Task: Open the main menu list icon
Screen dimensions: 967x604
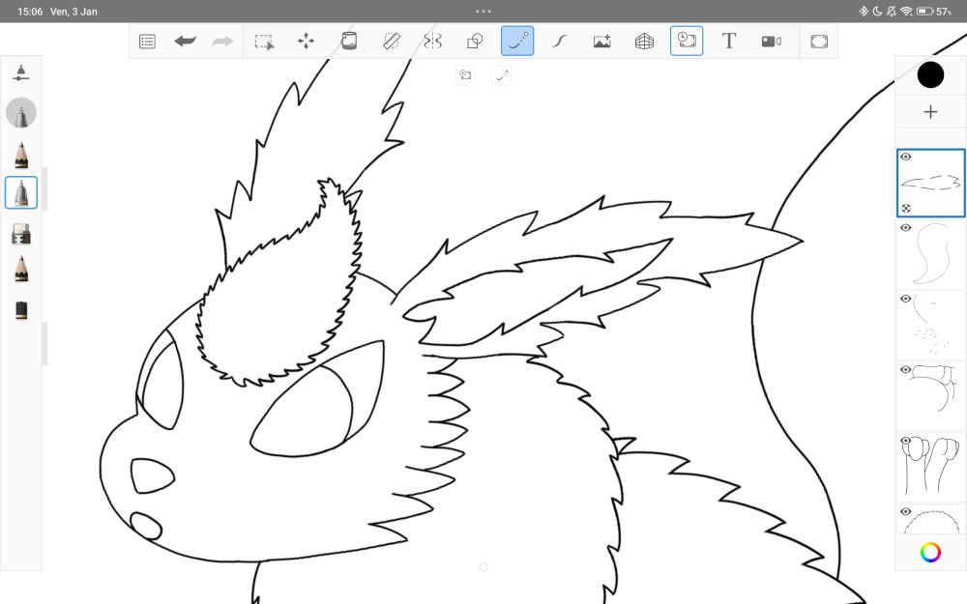Action: [x=147, y=42]
